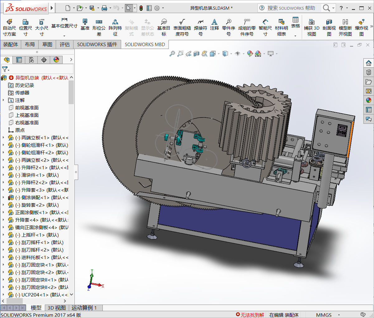Open the Apply Scene tool
The image size is (374, 318).
tap(258, 54)
